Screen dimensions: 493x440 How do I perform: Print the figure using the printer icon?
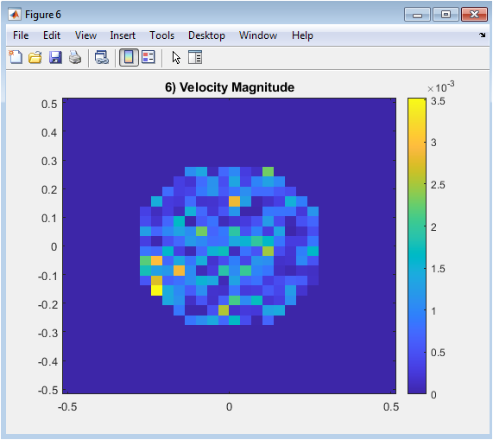tap(75, 58)
